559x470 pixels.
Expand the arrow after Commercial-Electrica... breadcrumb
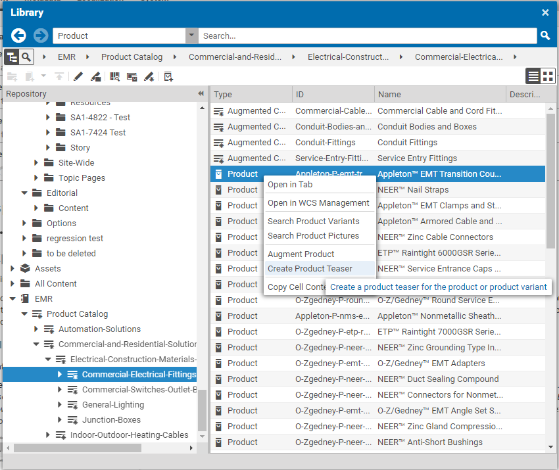515,57
